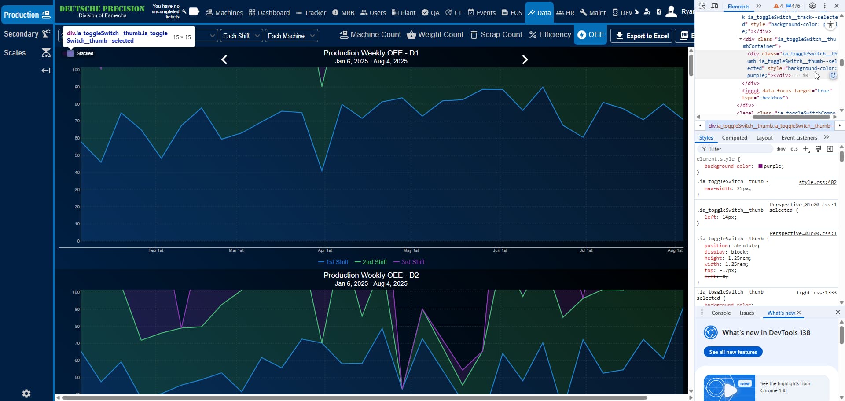The image size is (845, 401).
Task: Expand the Each Shift dropdown
Action: tap(241, 36)
